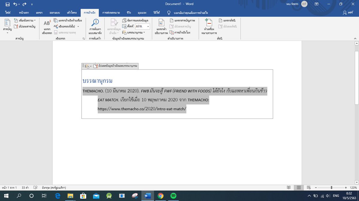Open การค้นหาแบบสมาร์ท (Smart Lookup)

pyautogui.click(x=95, y=27)
